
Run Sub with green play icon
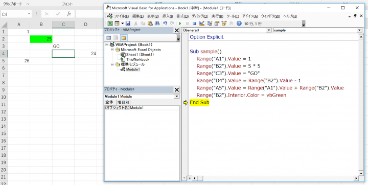click(180, 24)
